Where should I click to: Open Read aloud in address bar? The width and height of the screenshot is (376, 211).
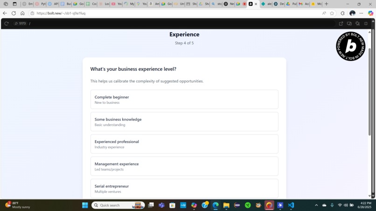324,13
